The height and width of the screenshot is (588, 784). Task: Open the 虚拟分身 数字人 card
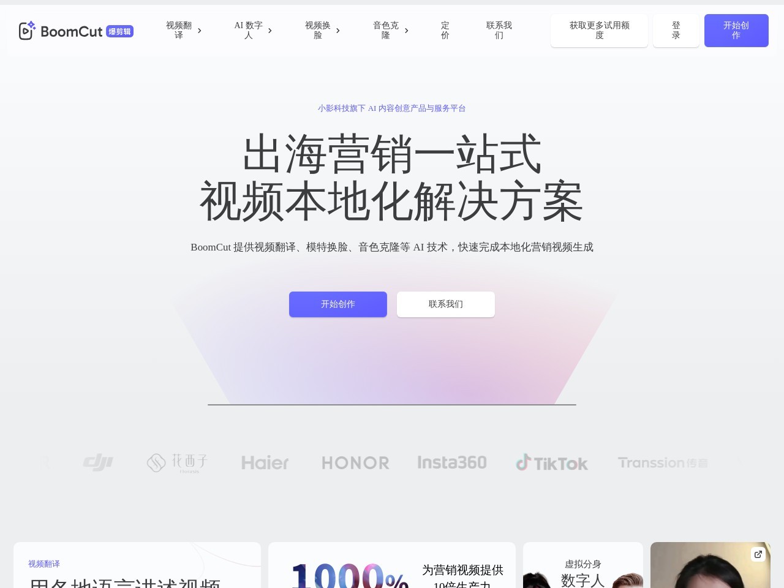coord(582,570)
